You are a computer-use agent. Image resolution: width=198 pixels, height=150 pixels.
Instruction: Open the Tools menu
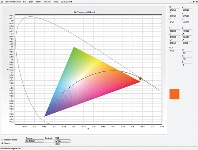[38, 2]
